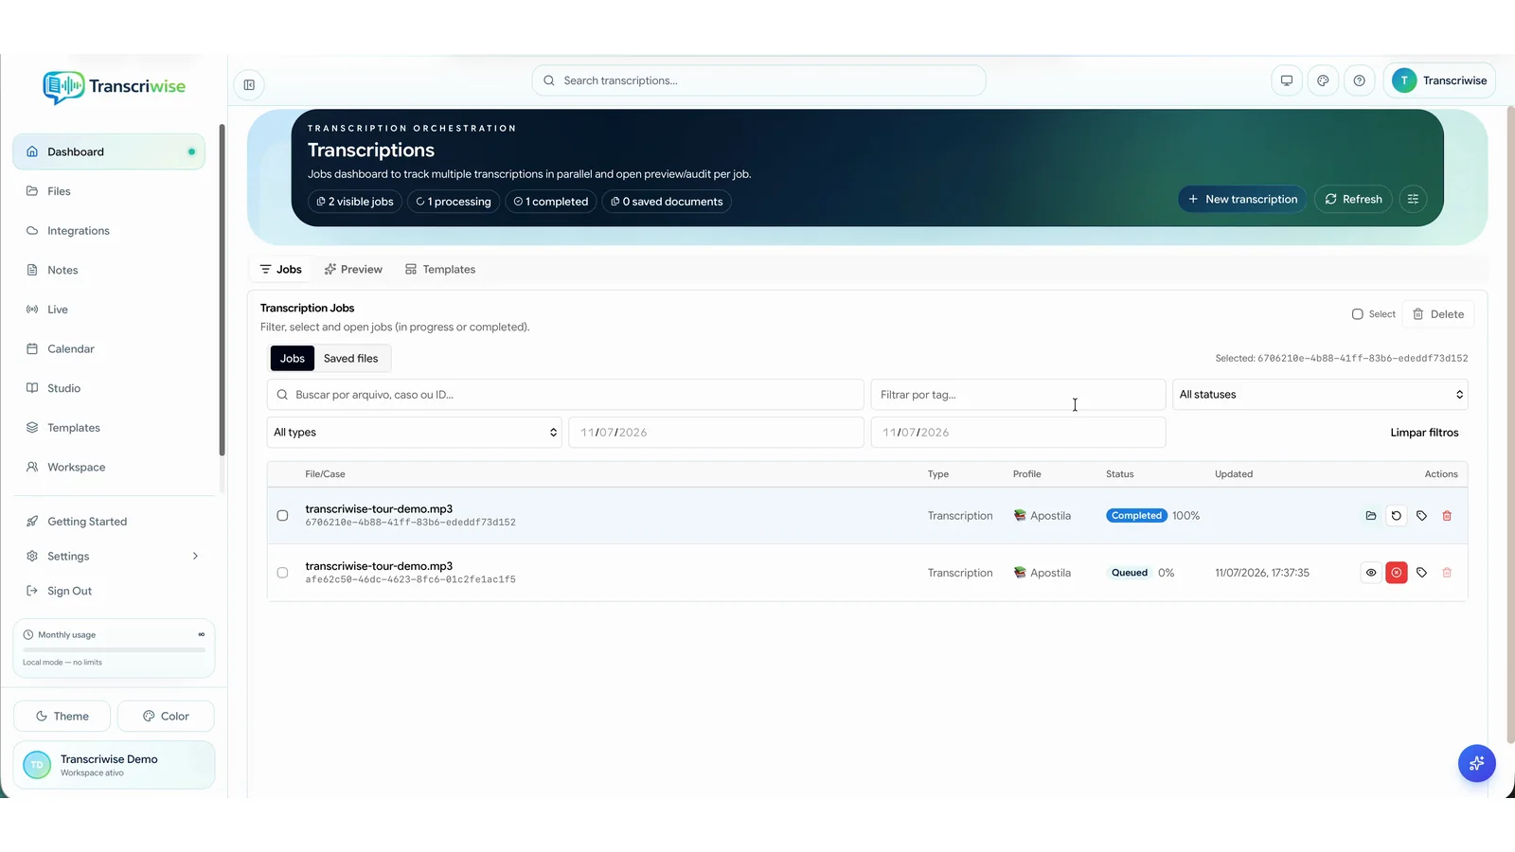
Task: Open the monitor display icon in header
Action: point(1287,80)
